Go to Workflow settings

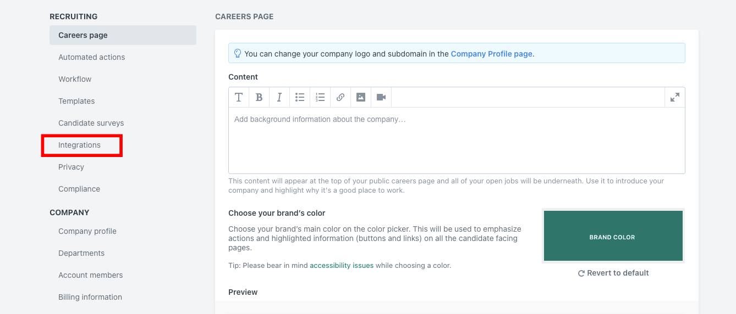pyautogui.click(x=75, y=79)
